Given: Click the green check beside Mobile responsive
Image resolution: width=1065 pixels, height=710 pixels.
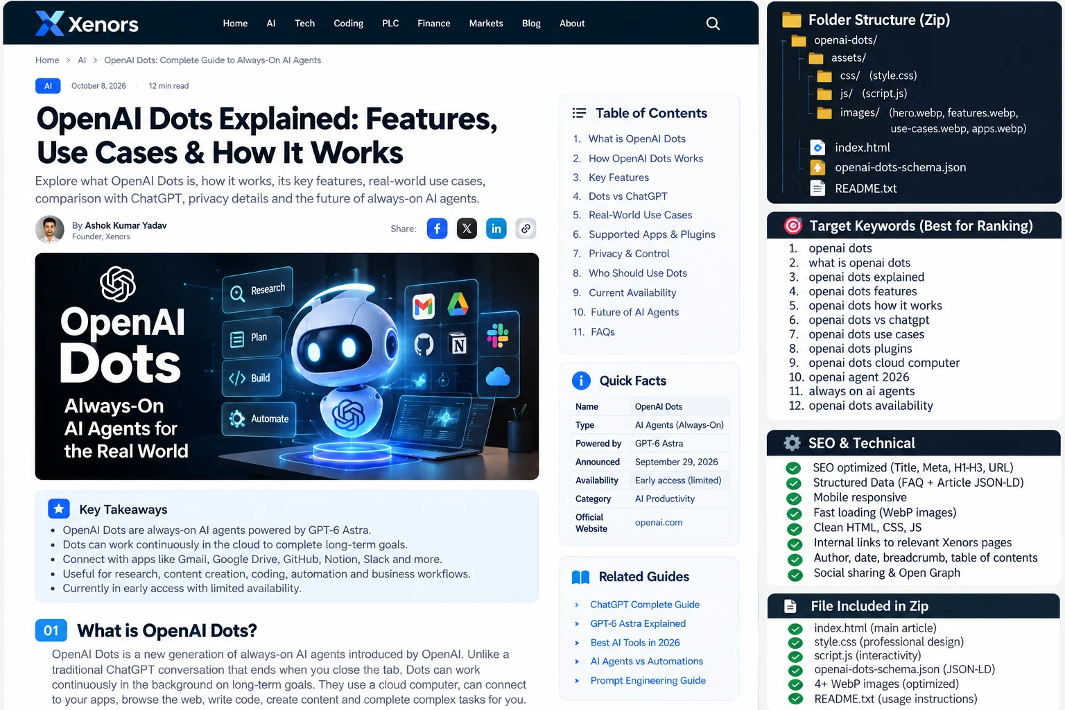Looking at the screenshot, I should click(x=794, y=498).
